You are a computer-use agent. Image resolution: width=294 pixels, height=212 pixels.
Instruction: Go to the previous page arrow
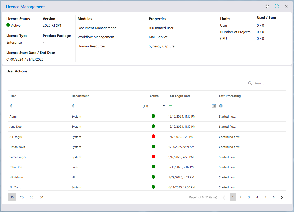224,197
